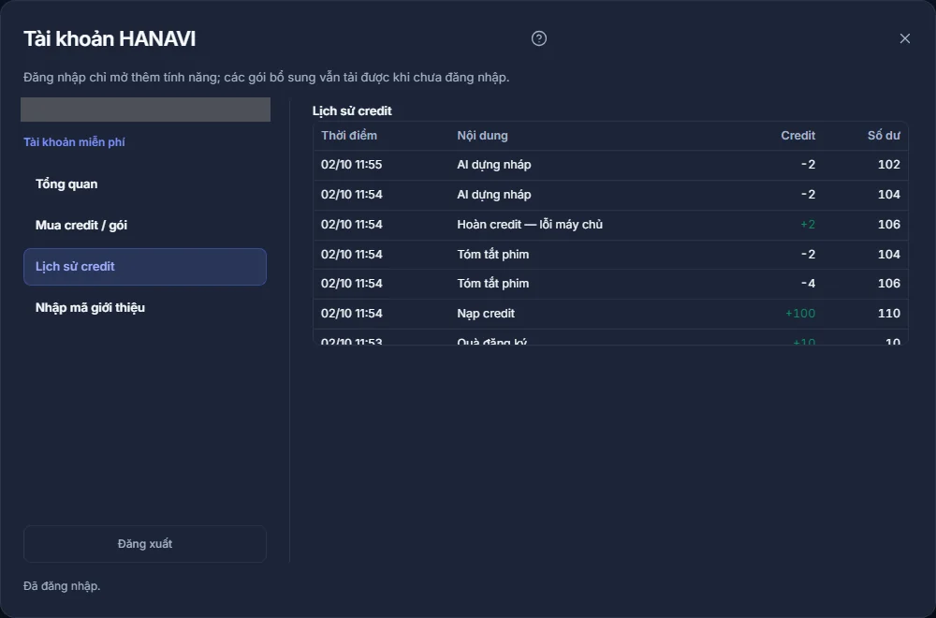
Task: Select the -4 credit value
Action: click(x=809, y=284)
